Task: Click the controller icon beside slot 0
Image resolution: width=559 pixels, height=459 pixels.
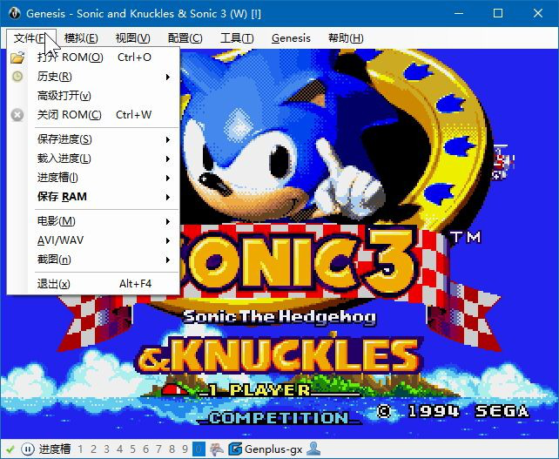Action: pyautogui.click(x=215, y=449)
